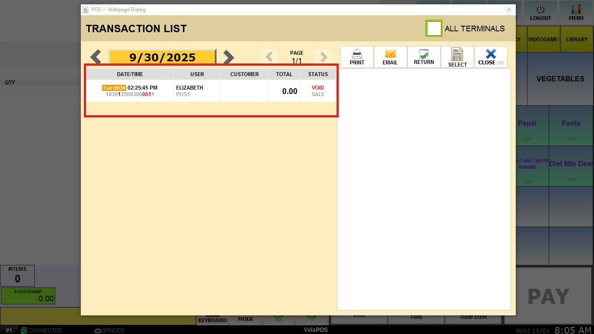Click the previous page arrow

269,57
